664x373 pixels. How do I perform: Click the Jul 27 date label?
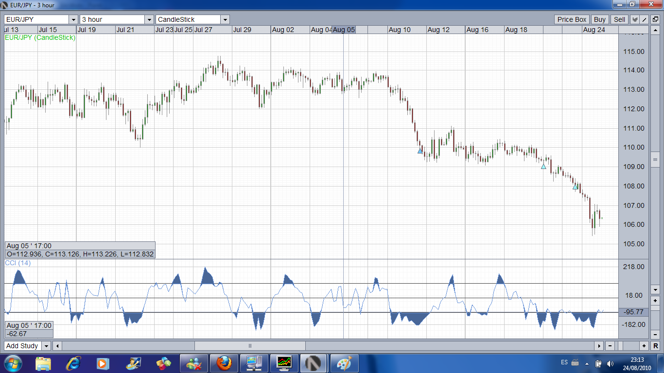click(203, 30)
